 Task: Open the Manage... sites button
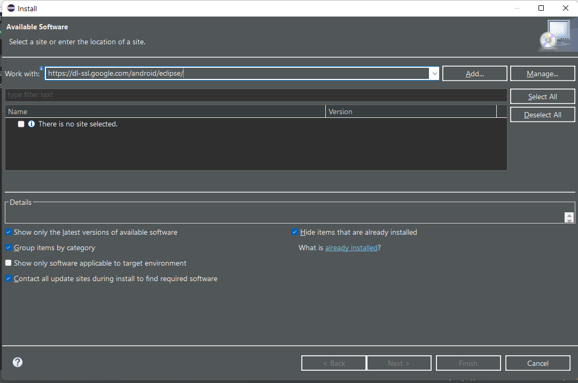[x=542, y=74]
